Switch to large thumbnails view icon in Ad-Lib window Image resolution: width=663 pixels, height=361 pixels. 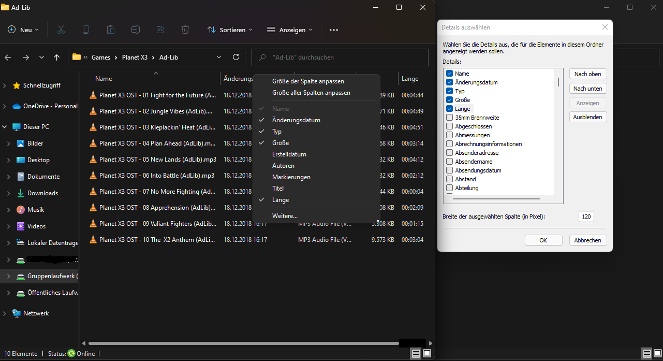[427, 353]
